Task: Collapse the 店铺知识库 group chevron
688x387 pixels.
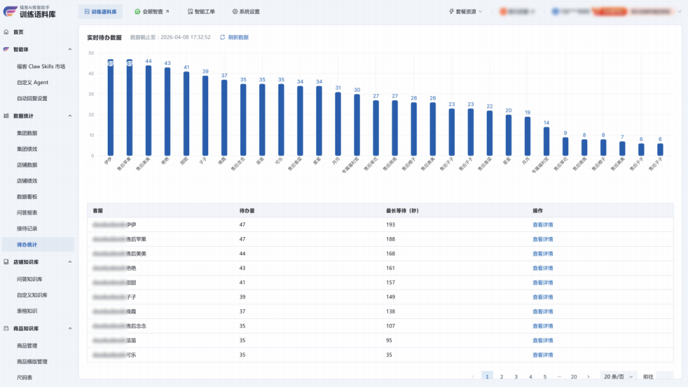Action: click(70, 262)
